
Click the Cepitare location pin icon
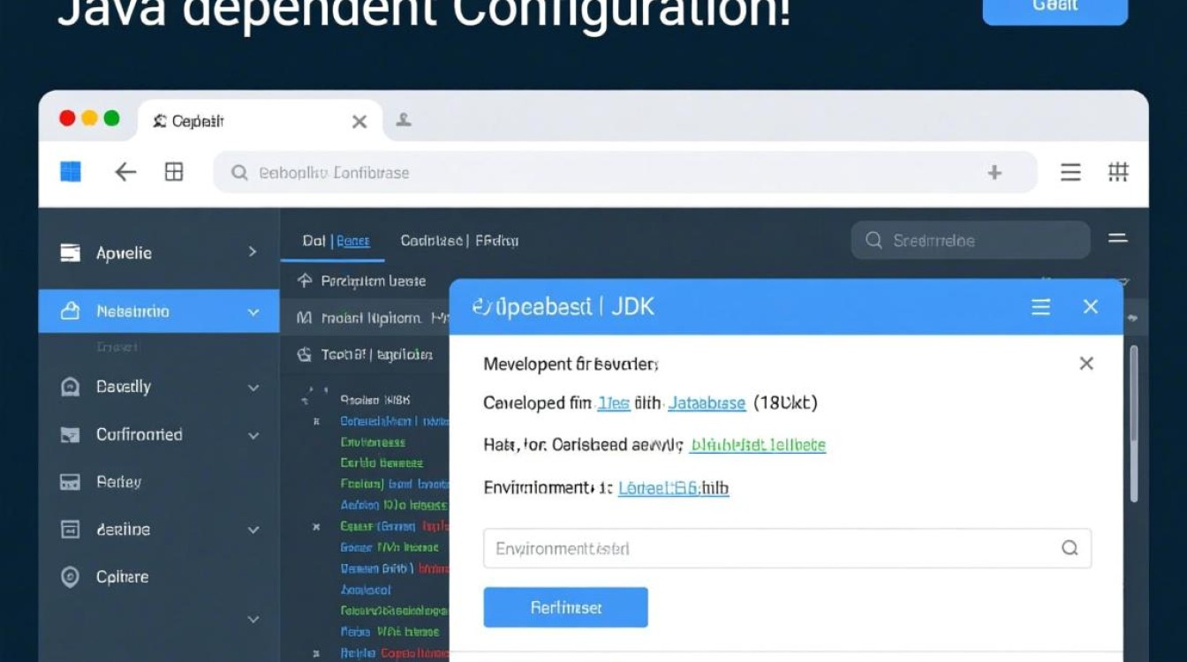click(x=70, y=577)
